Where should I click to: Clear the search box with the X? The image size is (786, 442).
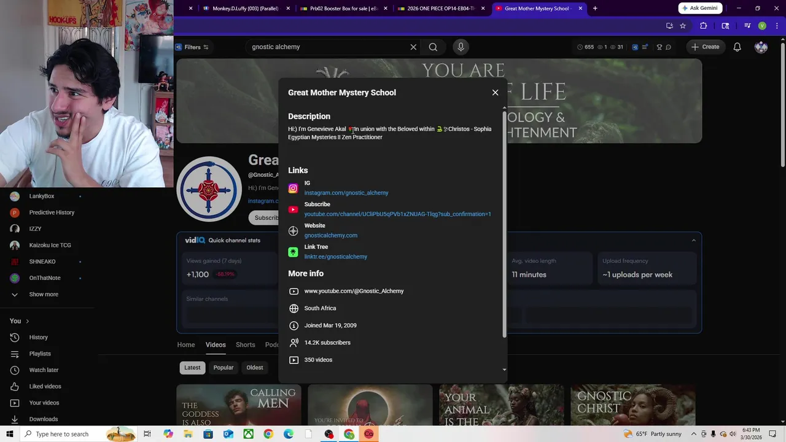413,47
